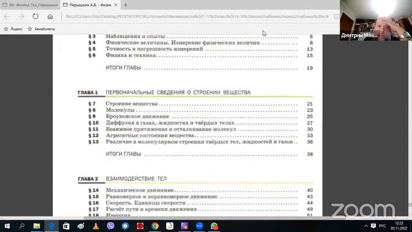The height and width of the screenshot is (232, 412).
Task: Open Microsoft Store from the taskbar
Action: [x=66, y=226]
